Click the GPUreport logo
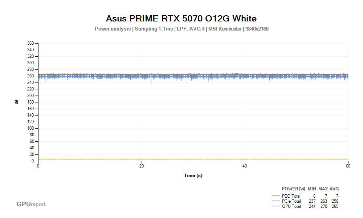The height and width of the screenshot is (218, 363). (31, 204)
